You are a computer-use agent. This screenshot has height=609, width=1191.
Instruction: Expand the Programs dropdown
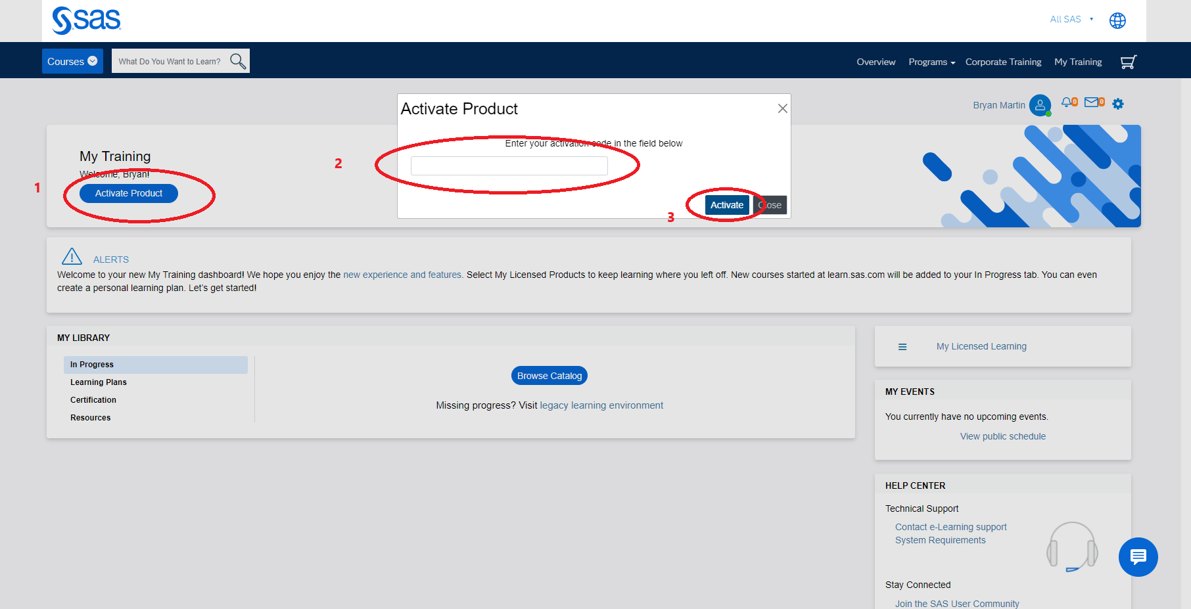[931, 62]
